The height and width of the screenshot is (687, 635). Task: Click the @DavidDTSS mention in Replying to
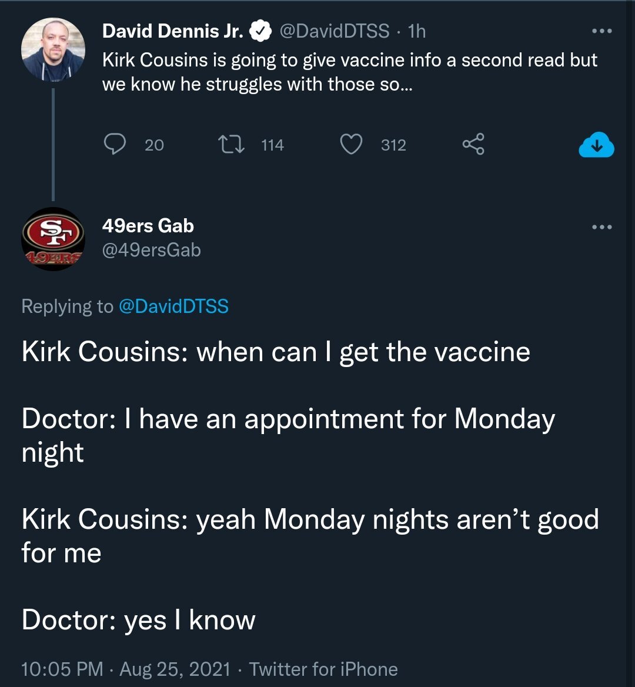(x=173, y=306)
